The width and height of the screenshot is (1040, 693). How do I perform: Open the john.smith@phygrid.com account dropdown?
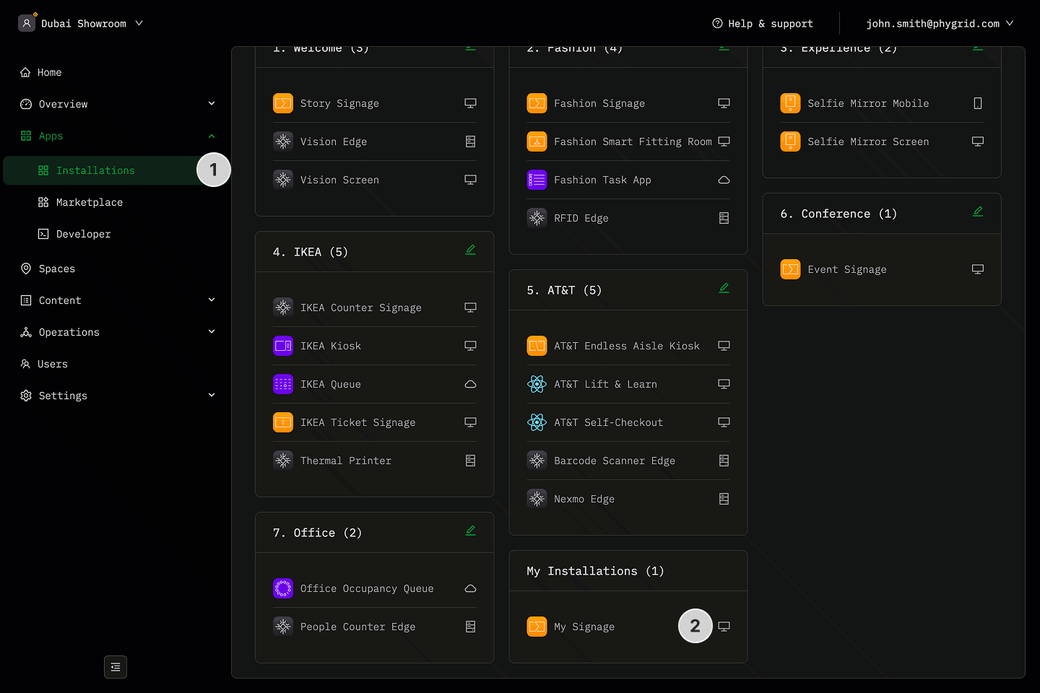(939, 24)
